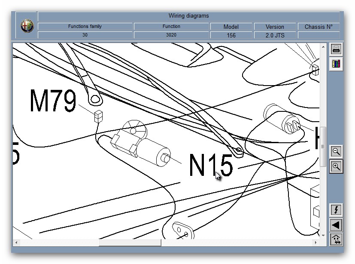Click the Alfa Romeo logo emblem
Image resolution: width=355 pixels, height=264 pixels.
pyautogui.click(x=27, y=26)
